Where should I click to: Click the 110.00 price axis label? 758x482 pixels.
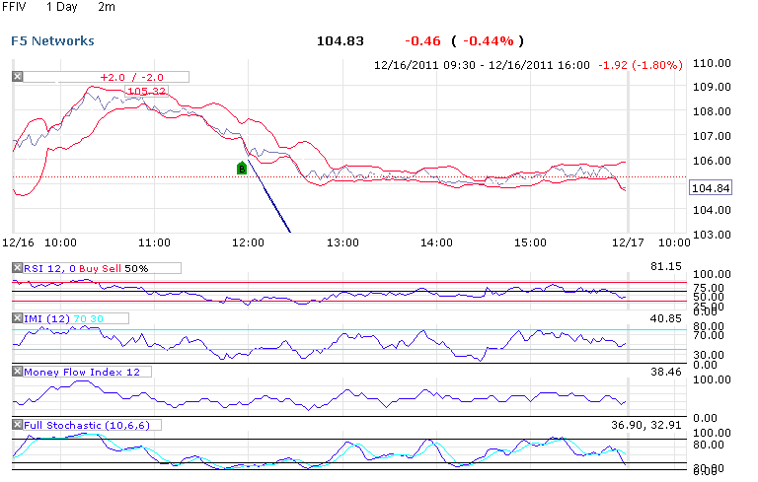point(712,63)
